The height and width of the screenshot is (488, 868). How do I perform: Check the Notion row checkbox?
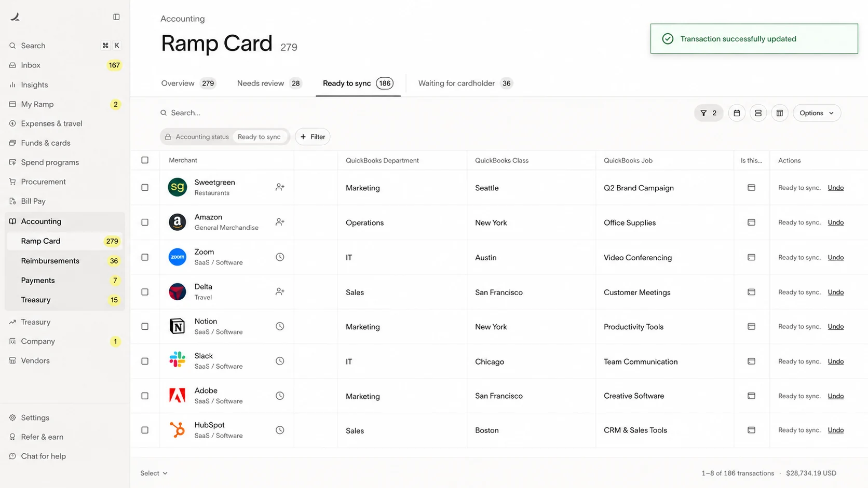click(145, 326)
